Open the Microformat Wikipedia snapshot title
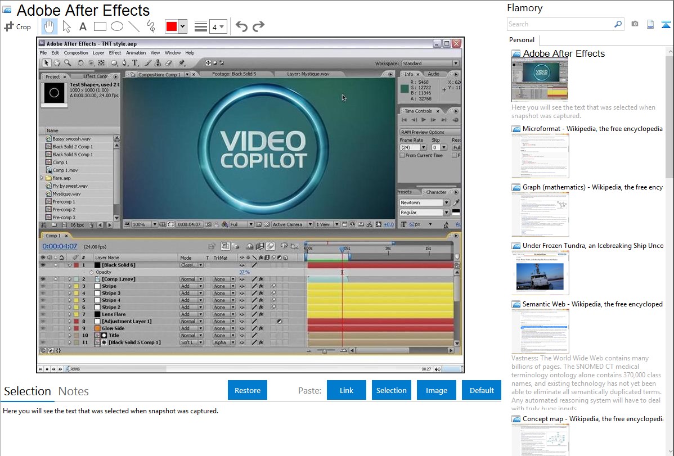The width and height of the screenshot is (674, 456). [592, 129]
